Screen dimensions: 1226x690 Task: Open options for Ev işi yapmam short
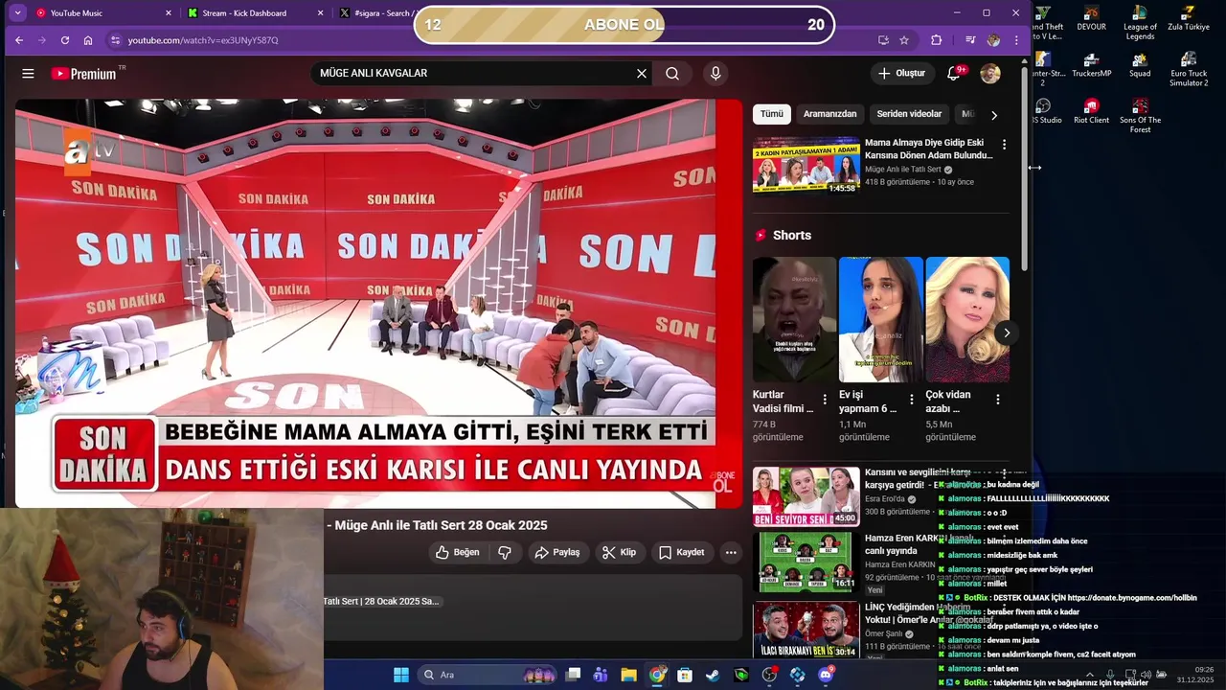point(911,400)
